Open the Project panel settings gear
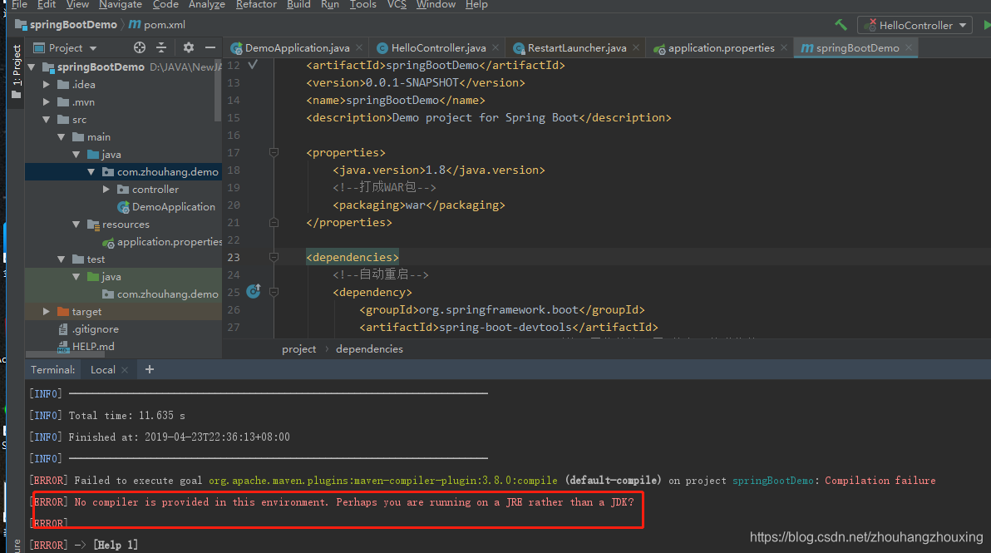The image size is (991, 553). (x=189, y=47)
